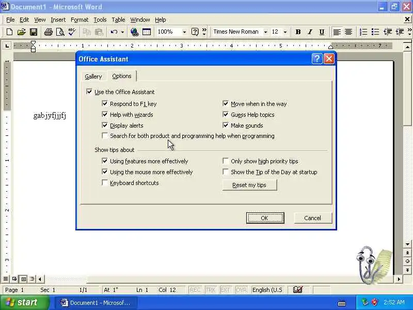Click the Paste icon in toolbar
This screenshot has height=310, width=413.
[99, 32]
